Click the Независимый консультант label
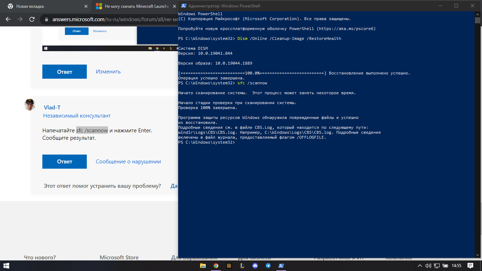 [x=77, y=116]
